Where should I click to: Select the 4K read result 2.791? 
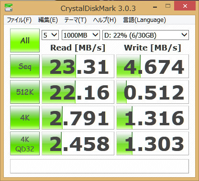pos(78,118)
